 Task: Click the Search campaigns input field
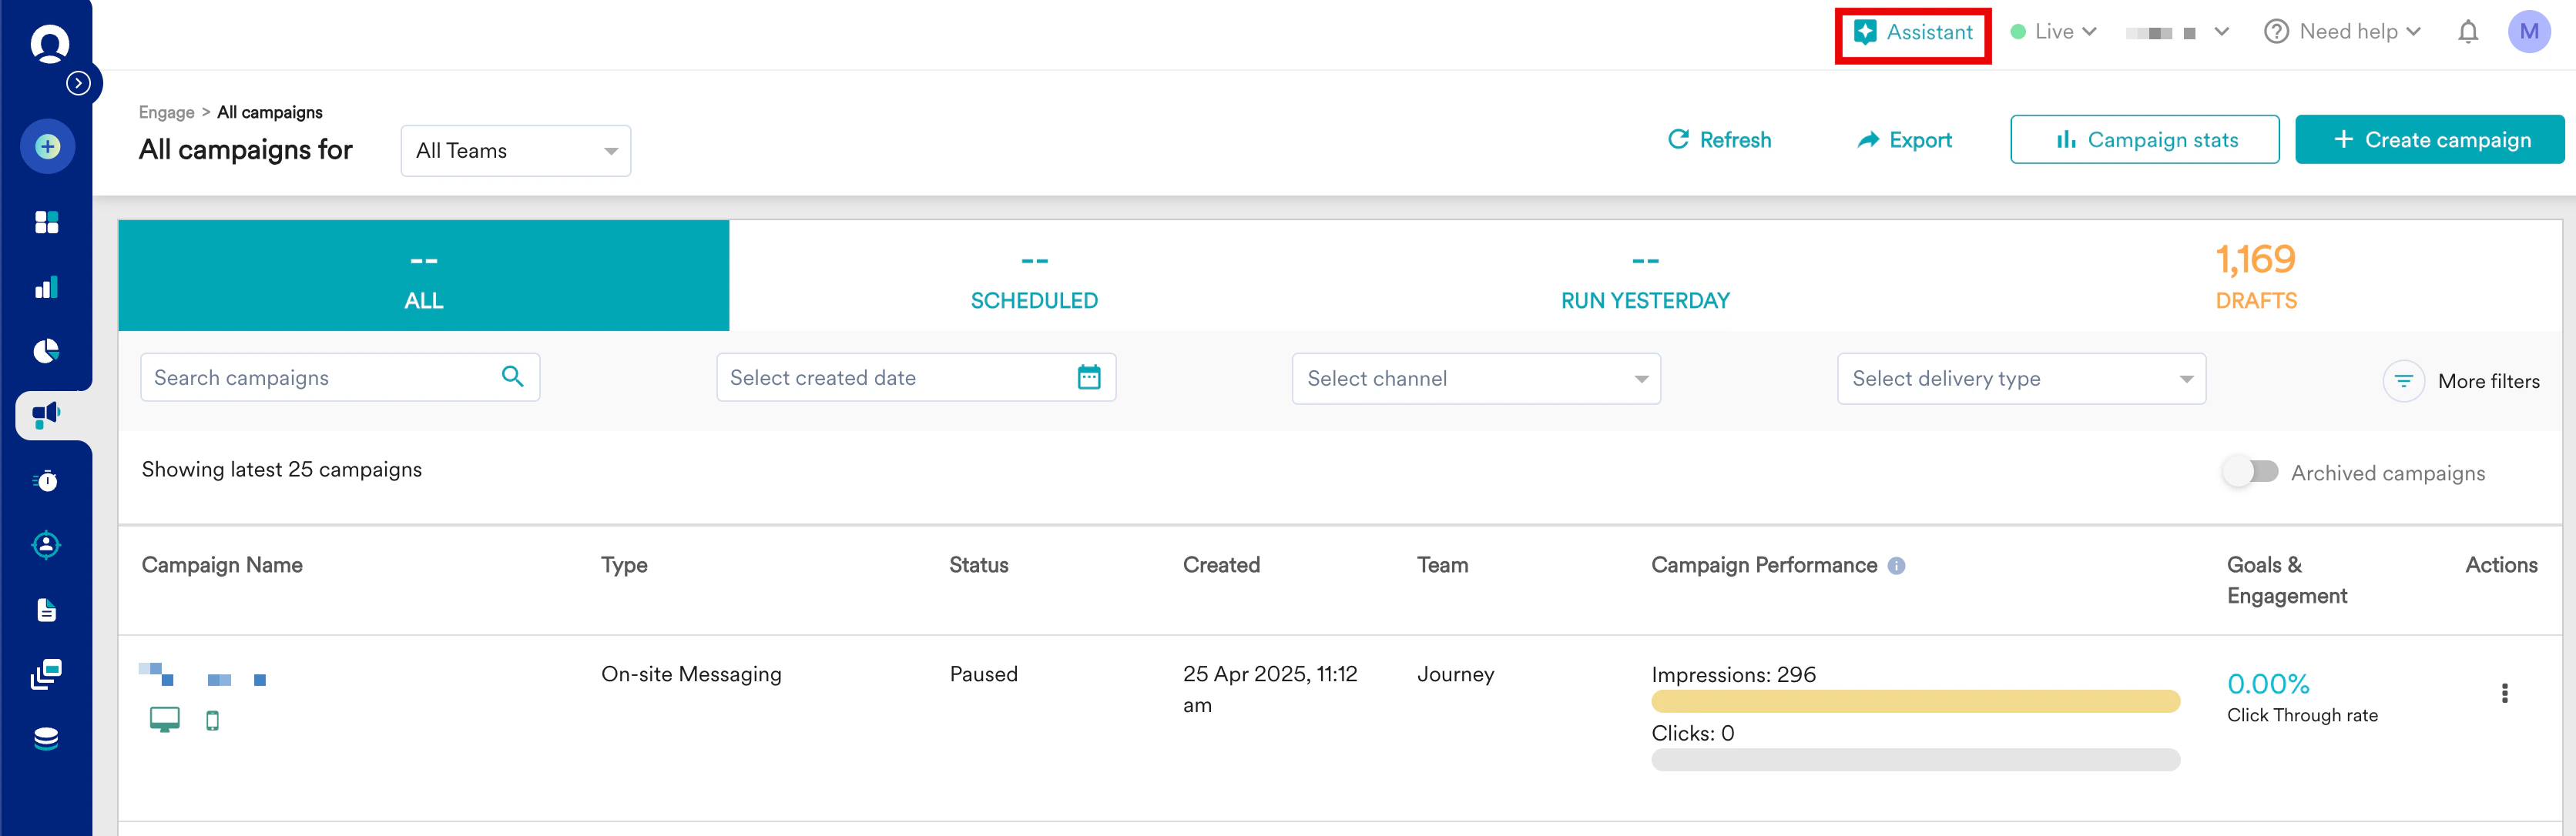[320, 377]
